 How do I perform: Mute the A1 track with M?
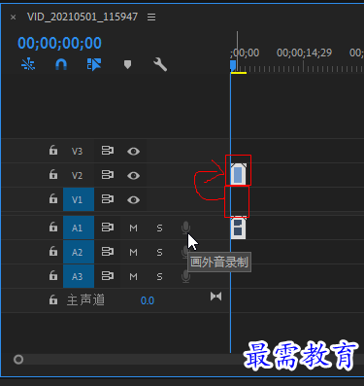click(x=133, y=228)
